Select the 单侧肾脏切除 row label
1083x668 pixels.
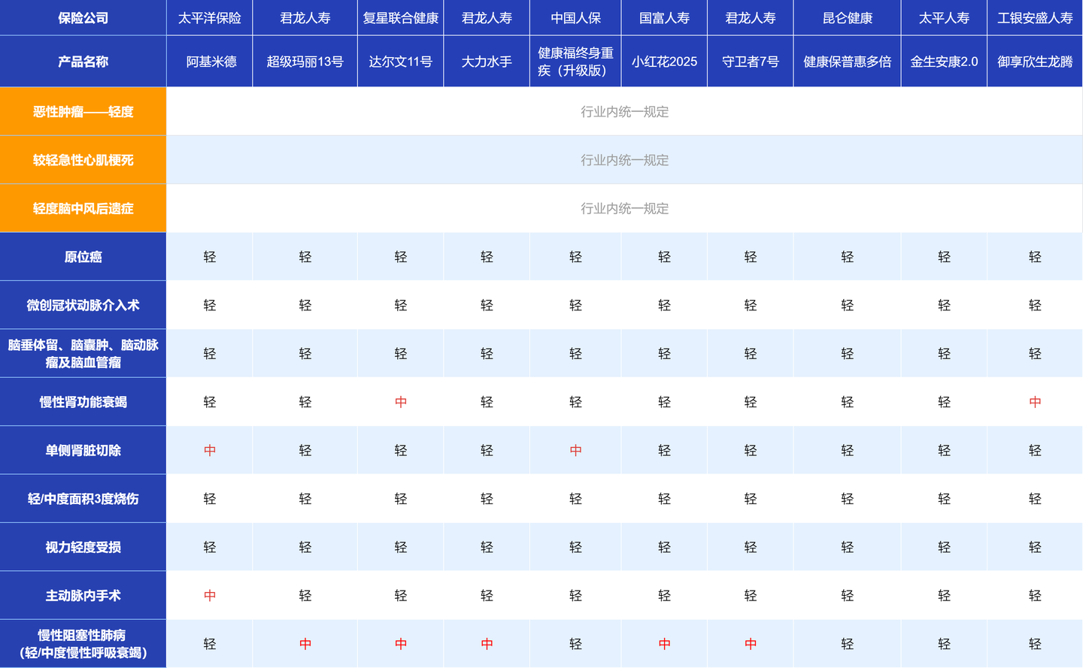coord(83,450)
